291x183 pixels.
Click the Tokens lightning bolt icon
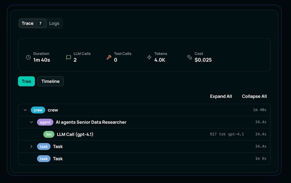click(149, 57)
